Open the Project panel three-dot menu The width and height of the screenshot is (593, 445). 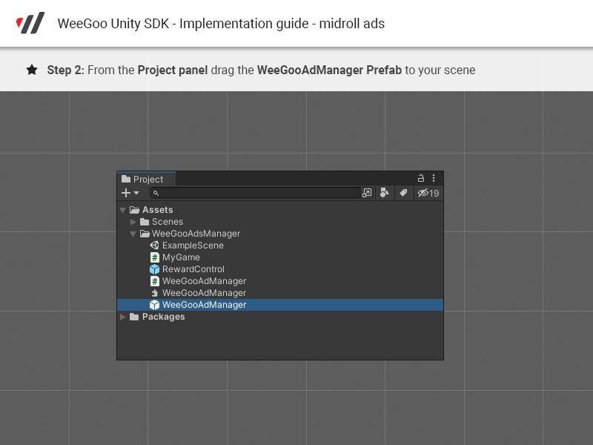point(434,178)
